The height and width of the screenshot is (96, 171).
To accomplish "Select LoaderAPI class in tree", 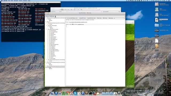I will click(52, 33).
